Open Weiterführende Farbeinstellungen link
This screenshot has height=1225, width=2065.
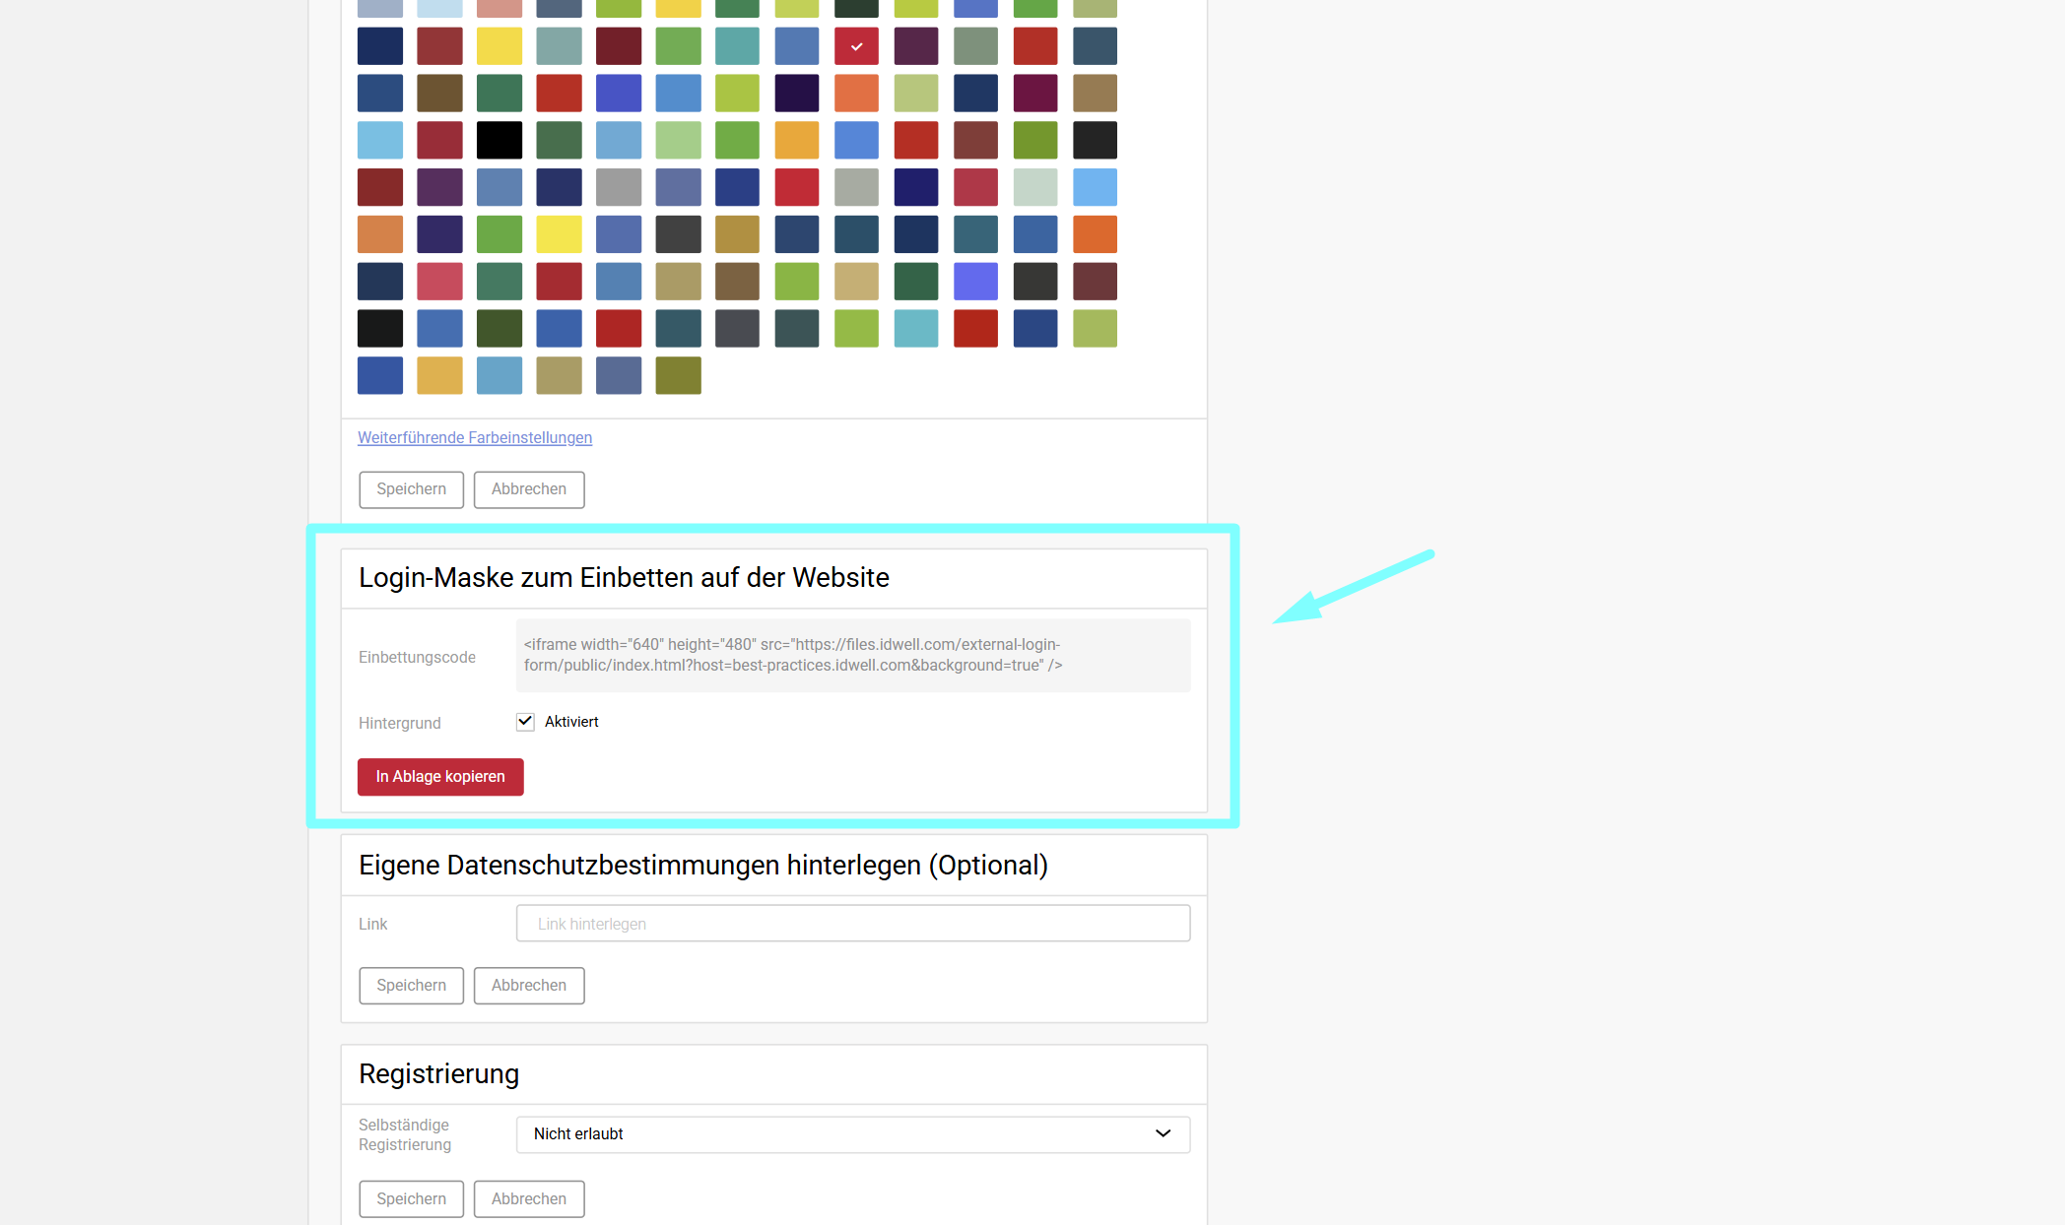[x=475, y=437]
